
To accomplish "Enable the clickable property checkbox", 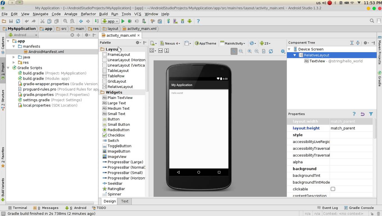I will [333, 189].
